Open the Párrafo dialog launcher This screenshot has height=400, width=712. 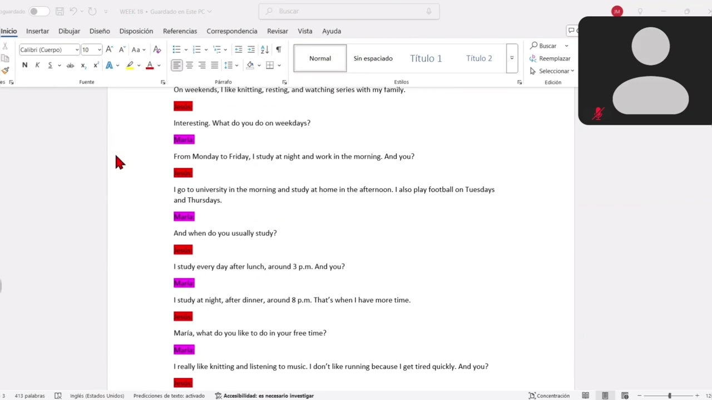tap(284, 82)
